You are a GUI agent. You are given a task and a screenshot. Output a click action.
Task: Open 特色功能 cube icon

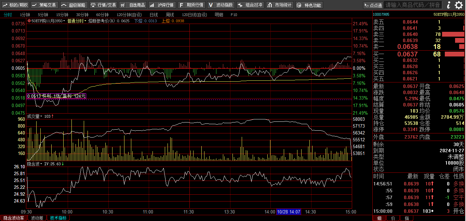299,5
